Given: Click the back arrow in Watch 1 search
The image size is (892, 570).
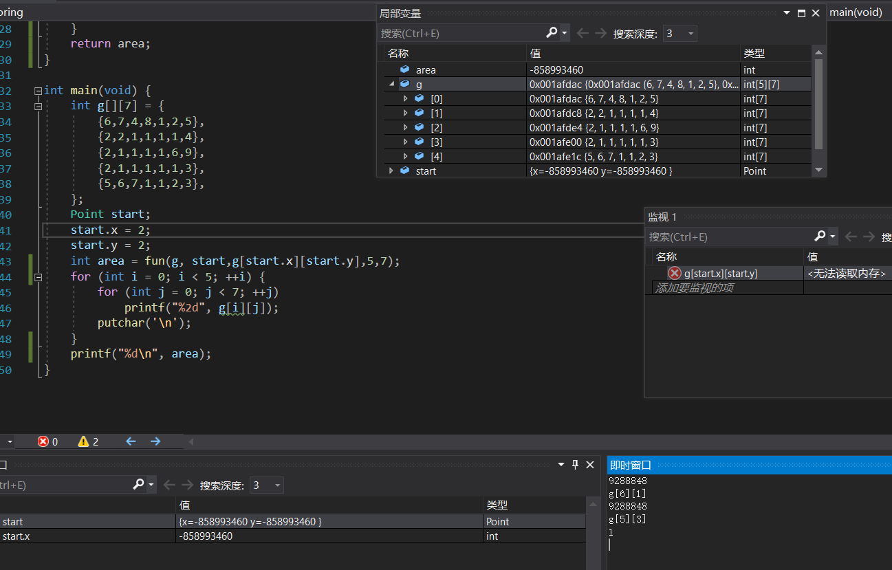Looking at the screenshot, I should click(851, 237).
